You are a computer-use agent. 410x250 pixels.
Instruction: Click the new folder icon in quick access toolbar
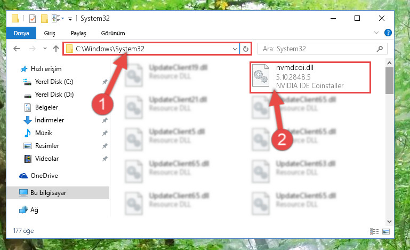click(x=44, y=19)
